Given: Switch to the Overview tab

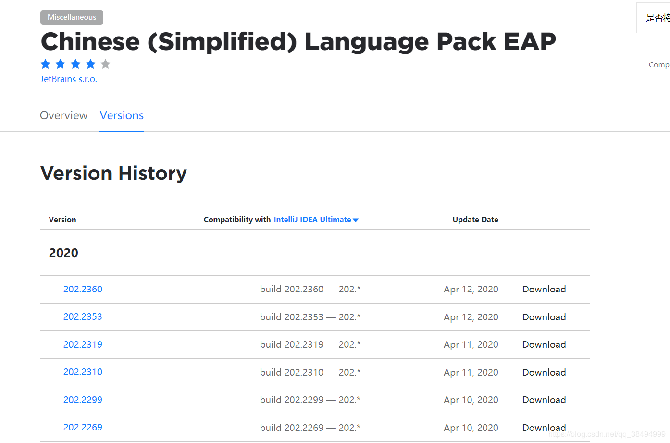Looking at the screenshot, I should coord(63,115).
